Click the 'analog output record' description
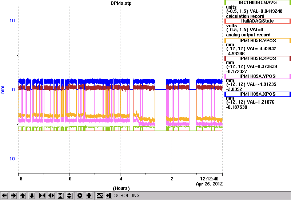The width and height of the screenshot is (291, 200). point(248,35)
